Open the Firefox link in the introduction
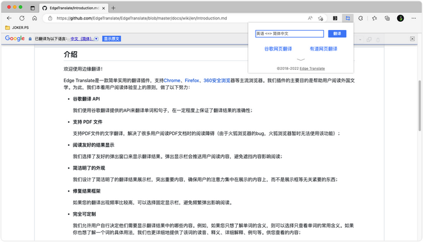This screenshot has height=242, width=423. tap(192, 80)
